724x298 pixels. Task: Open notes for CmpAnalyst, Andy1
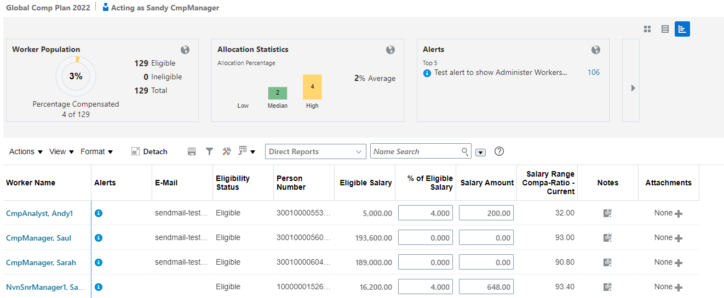pos(607,213)
